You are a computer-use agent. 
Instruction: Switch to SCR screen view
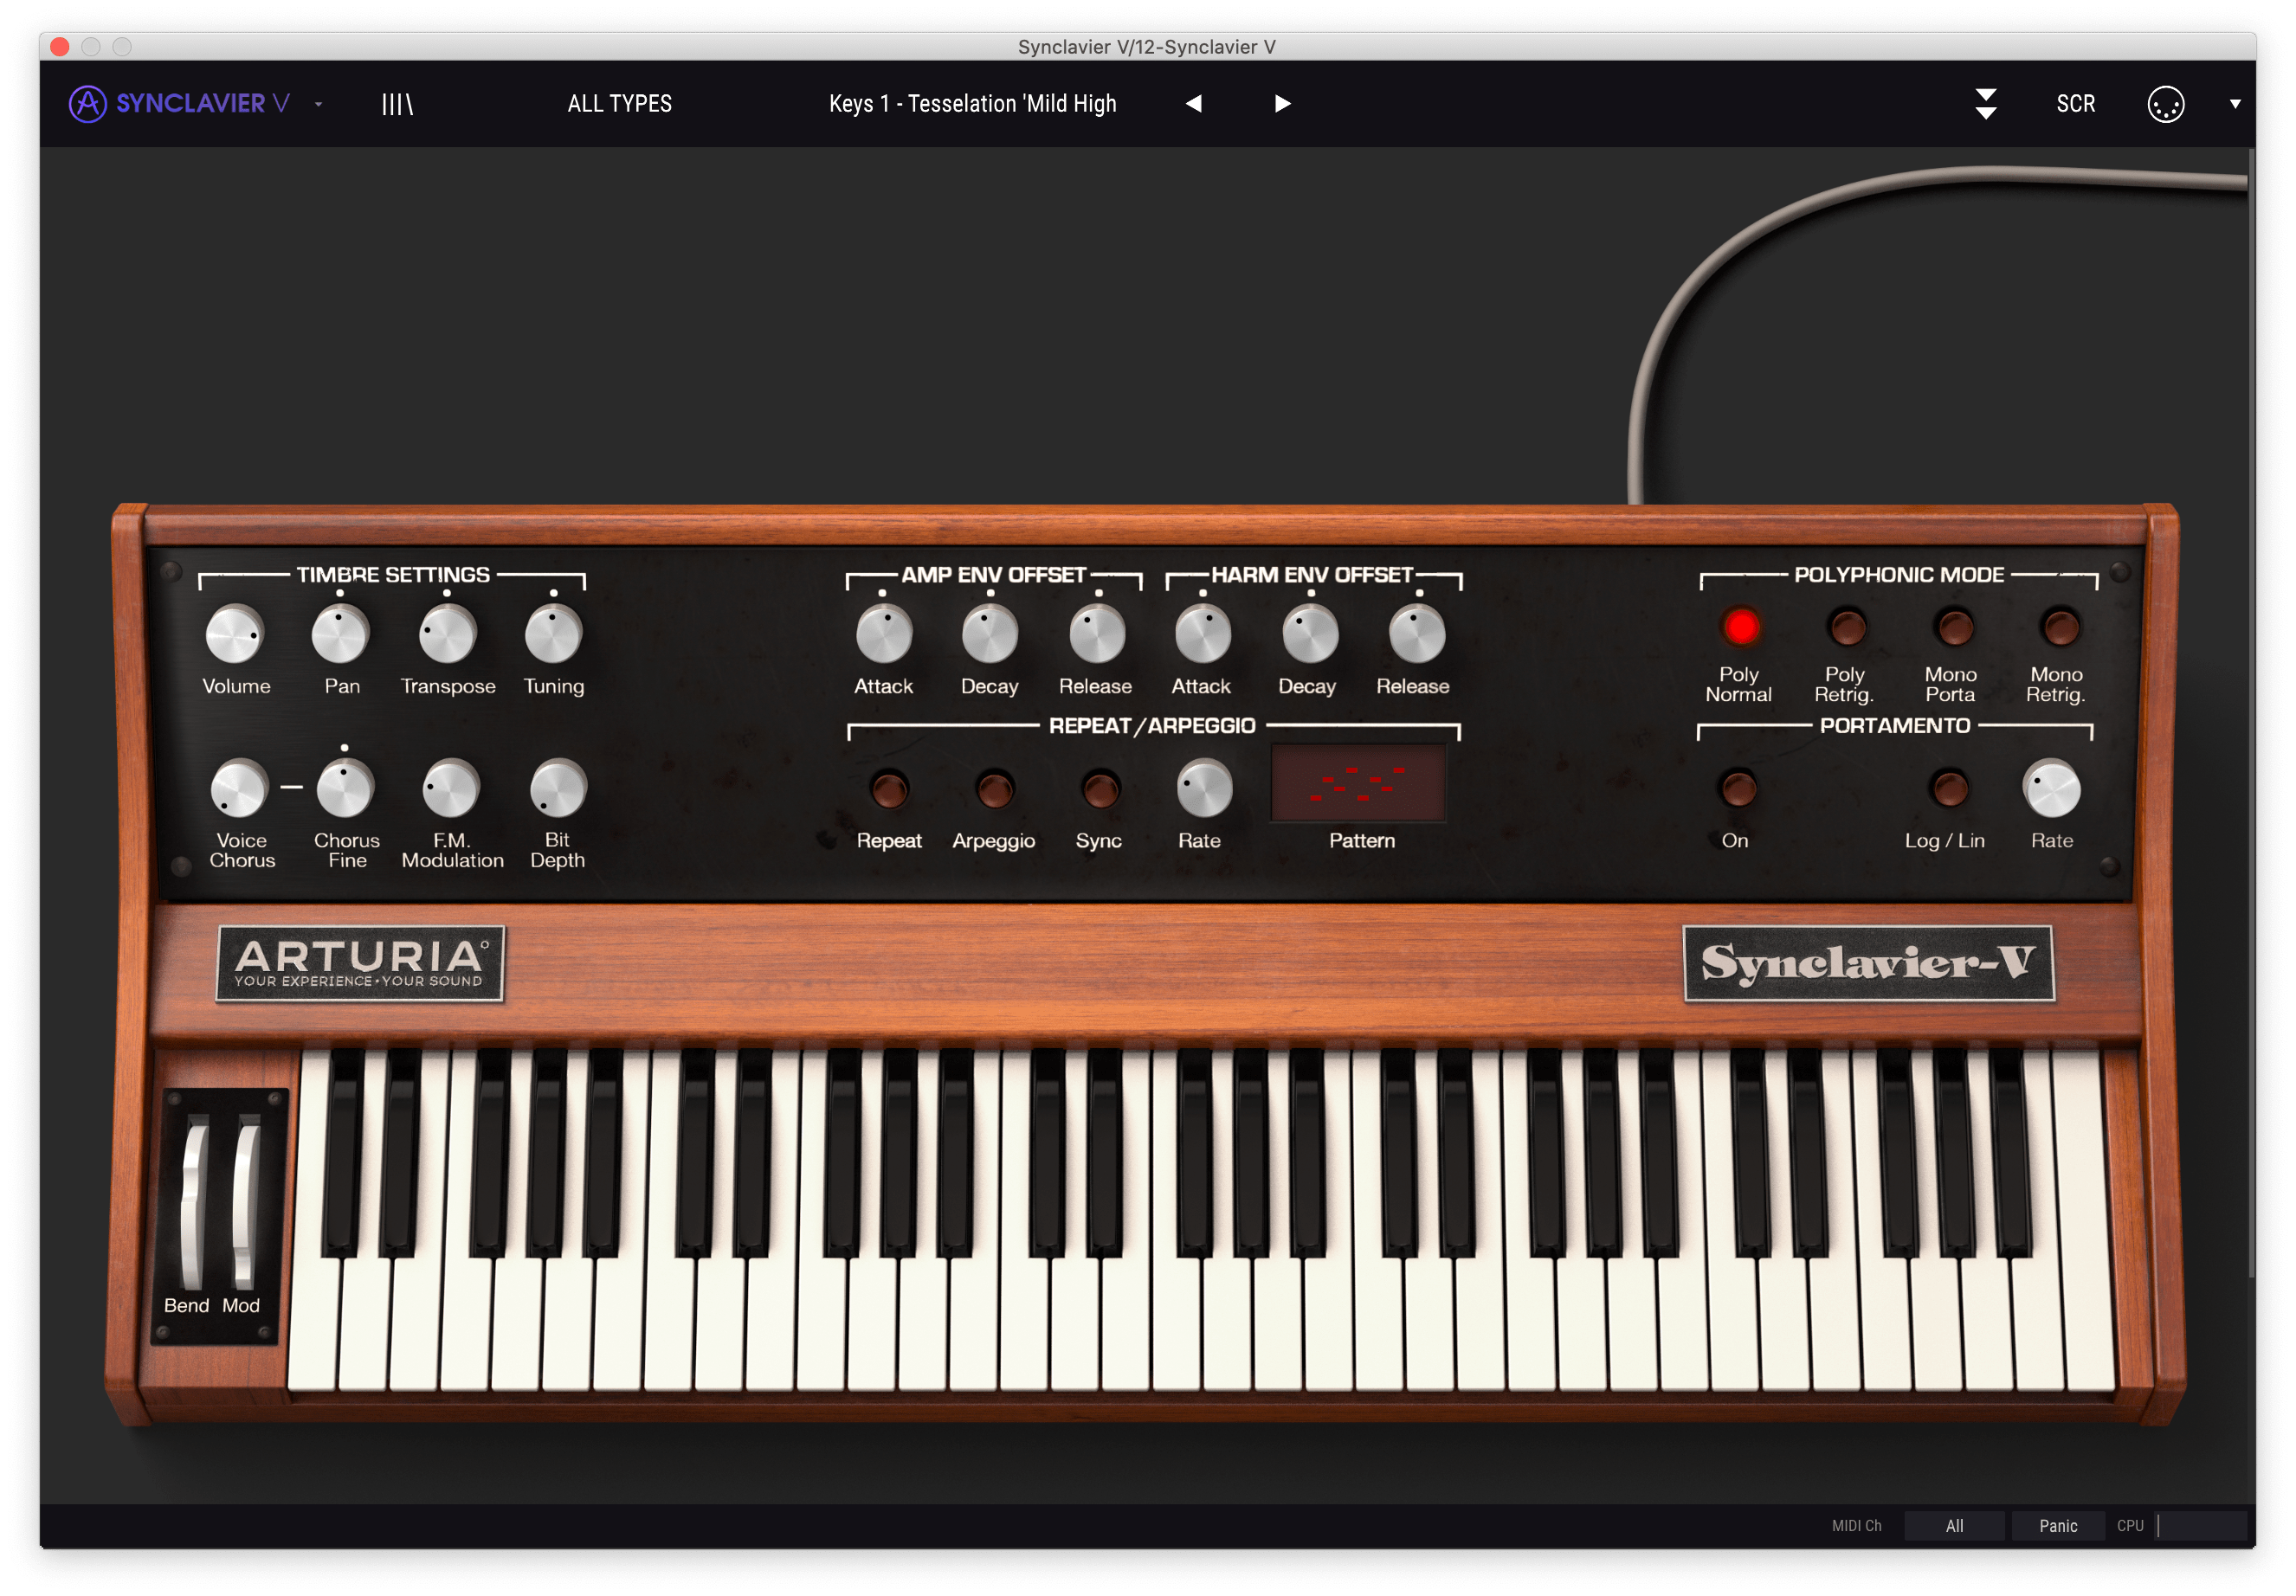[2075, 104]
